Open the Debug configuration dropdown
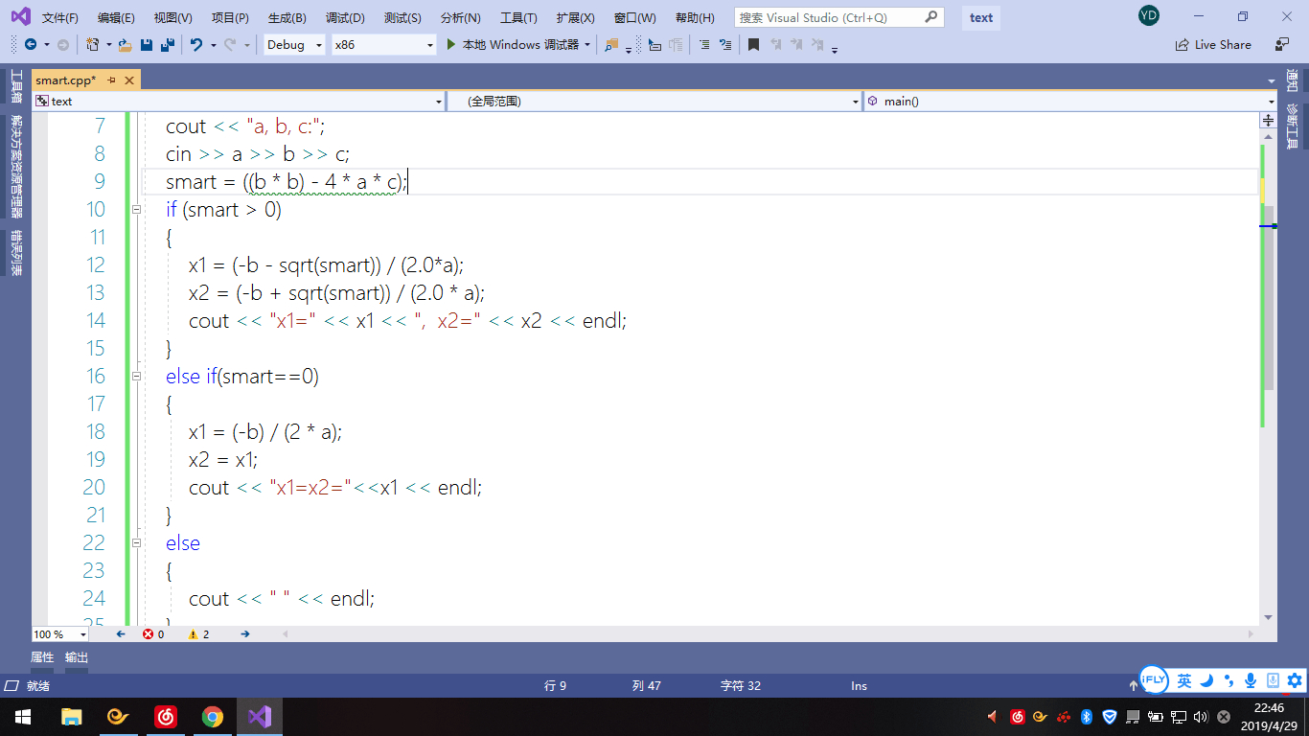This screenshot has width=1309, height=736. (x=294, y=44)
